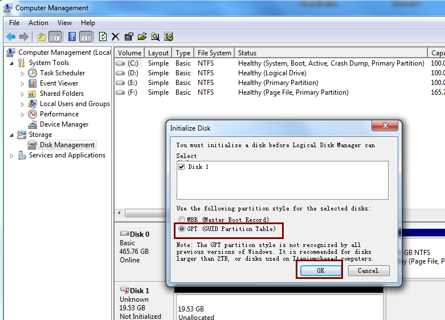Uncheck the Disk 1 checkbox
Viewport: 445px width, 320px height.
[x=182, y=167]
